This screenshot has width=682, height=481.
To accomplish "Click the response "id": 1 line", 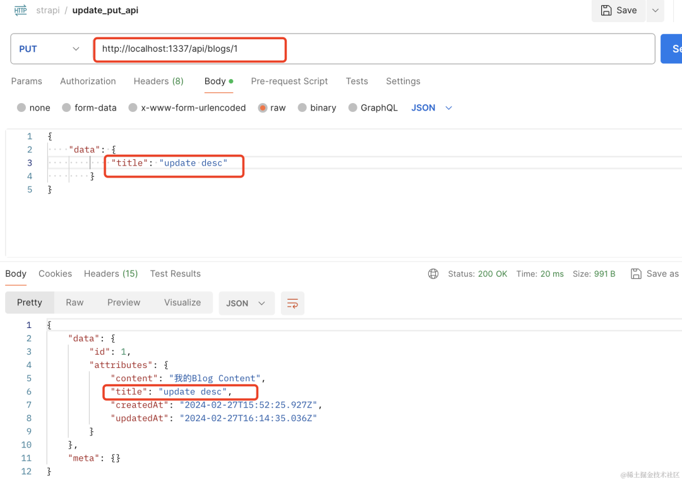I will [x=110, y=351].
